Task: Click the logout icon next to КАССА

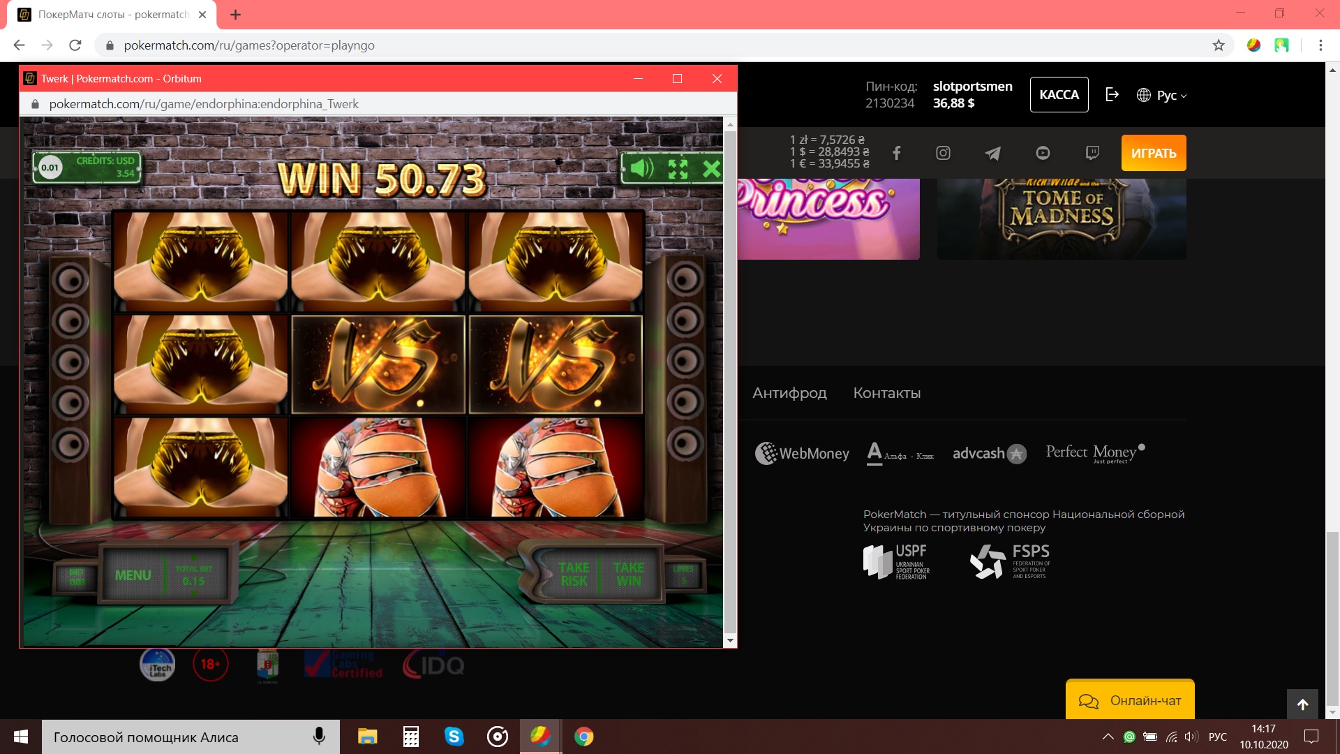Action: tap(1112, 95)
